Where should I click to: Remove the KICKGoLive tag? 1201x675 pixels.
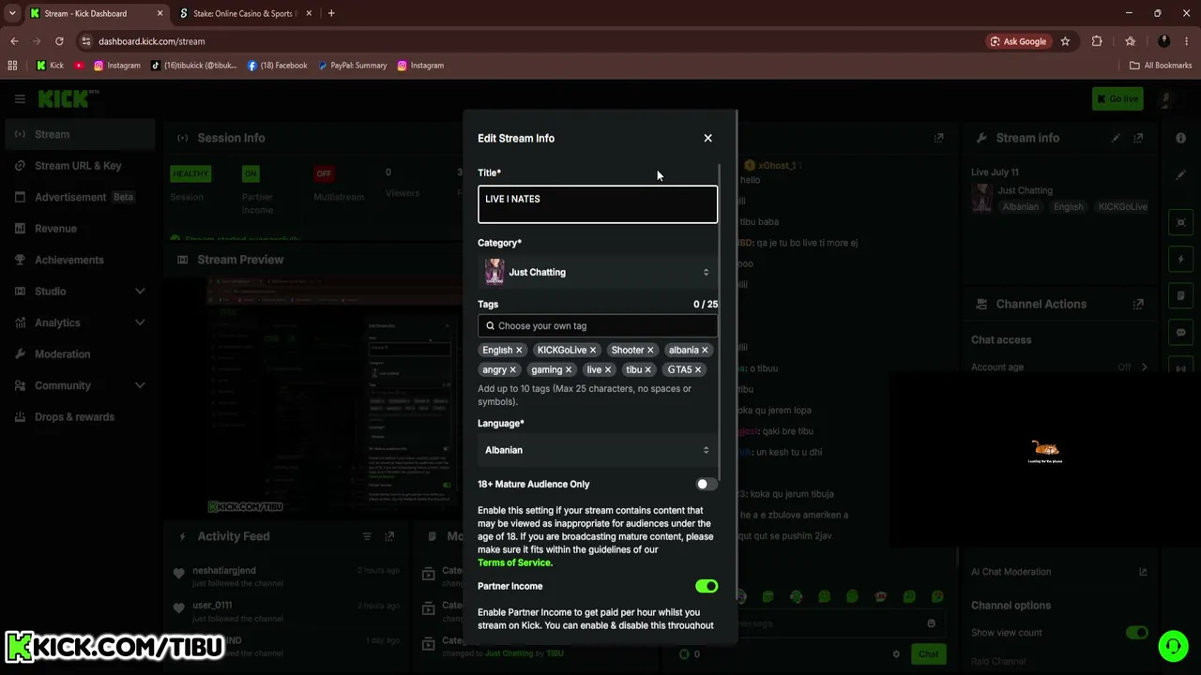(x=593, y=350)
